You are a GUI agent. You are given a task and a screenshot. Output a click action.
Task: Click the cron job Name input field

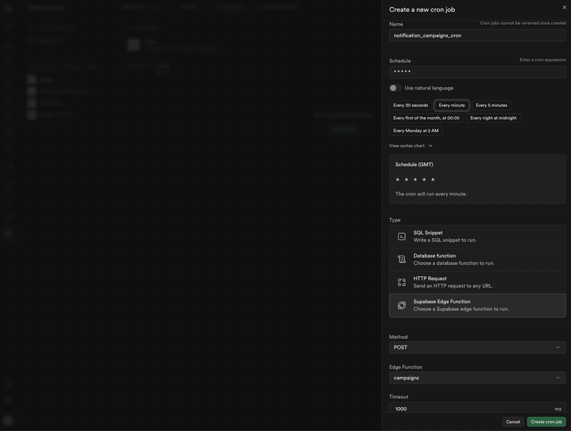[477, 35]
